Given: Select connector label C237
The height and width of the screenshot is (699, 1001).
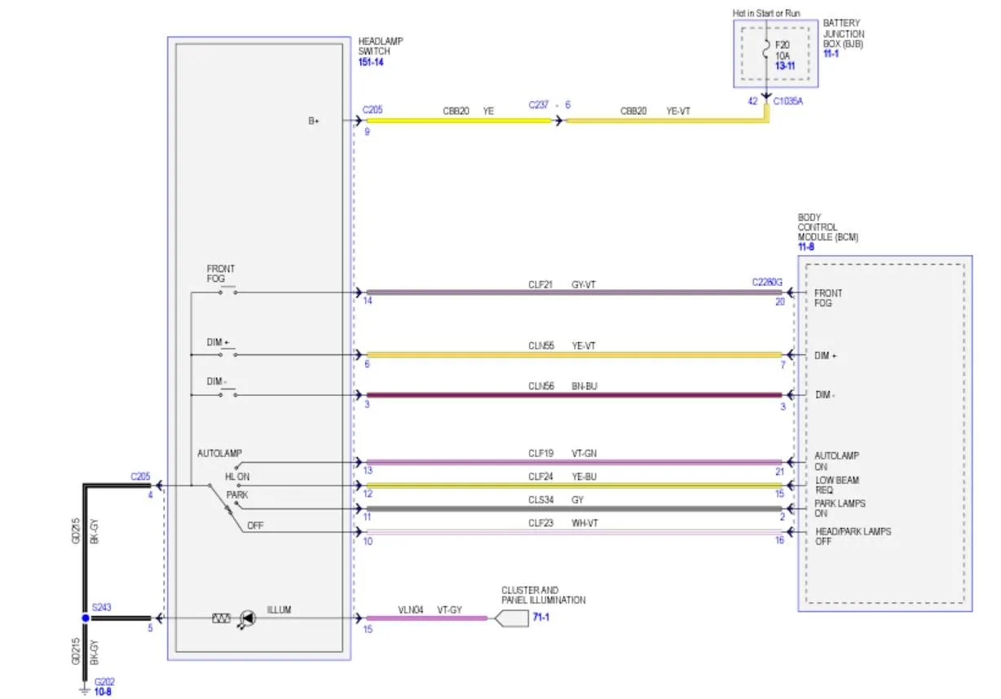Looking at the screenshot, I should click(x=539, y=105).
